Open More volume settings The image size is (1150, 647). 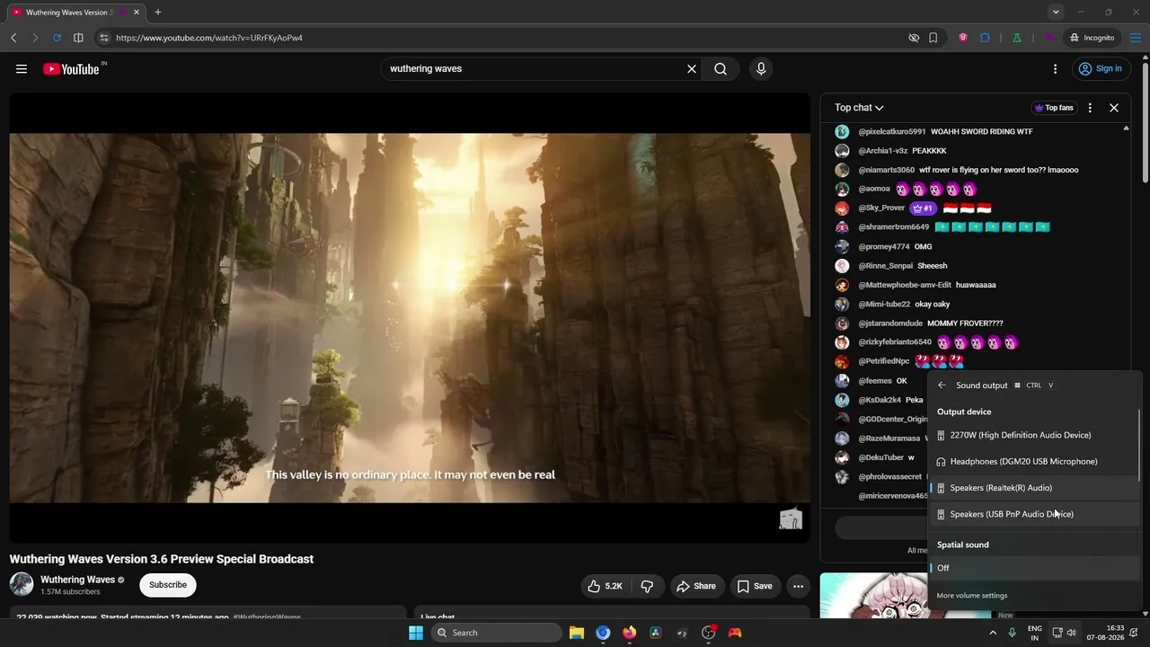click(972, 596)
